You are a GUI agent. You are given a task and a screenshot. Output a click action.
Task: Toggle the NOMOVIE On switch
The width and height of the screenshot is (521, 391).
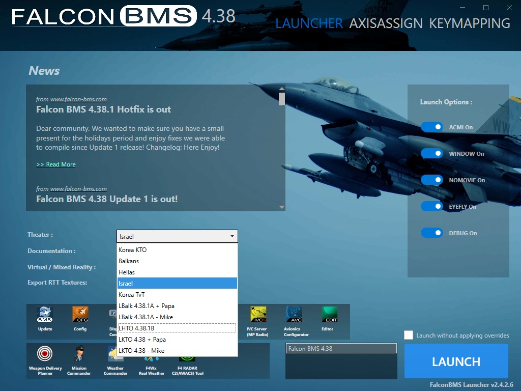coord(431,180)
